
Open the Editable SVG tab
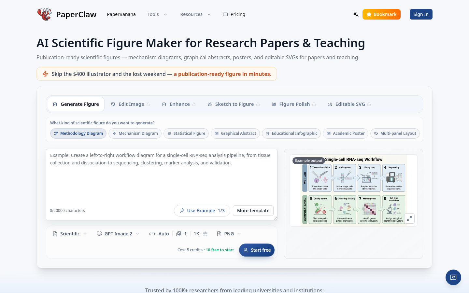[x=349, y=104]
